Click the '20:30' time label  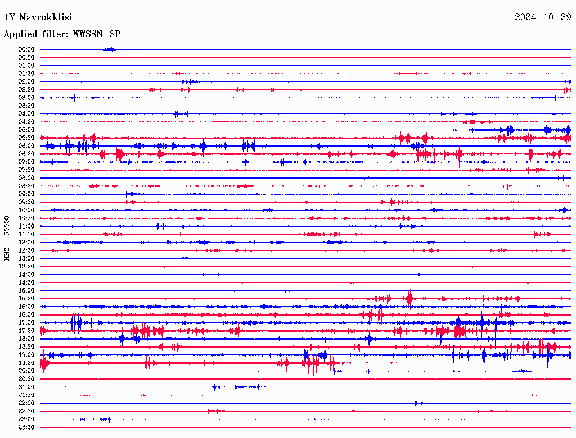26,379
